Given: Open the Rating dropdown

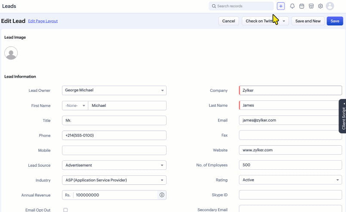Looking at the screenshot, I should coord(290,180).
